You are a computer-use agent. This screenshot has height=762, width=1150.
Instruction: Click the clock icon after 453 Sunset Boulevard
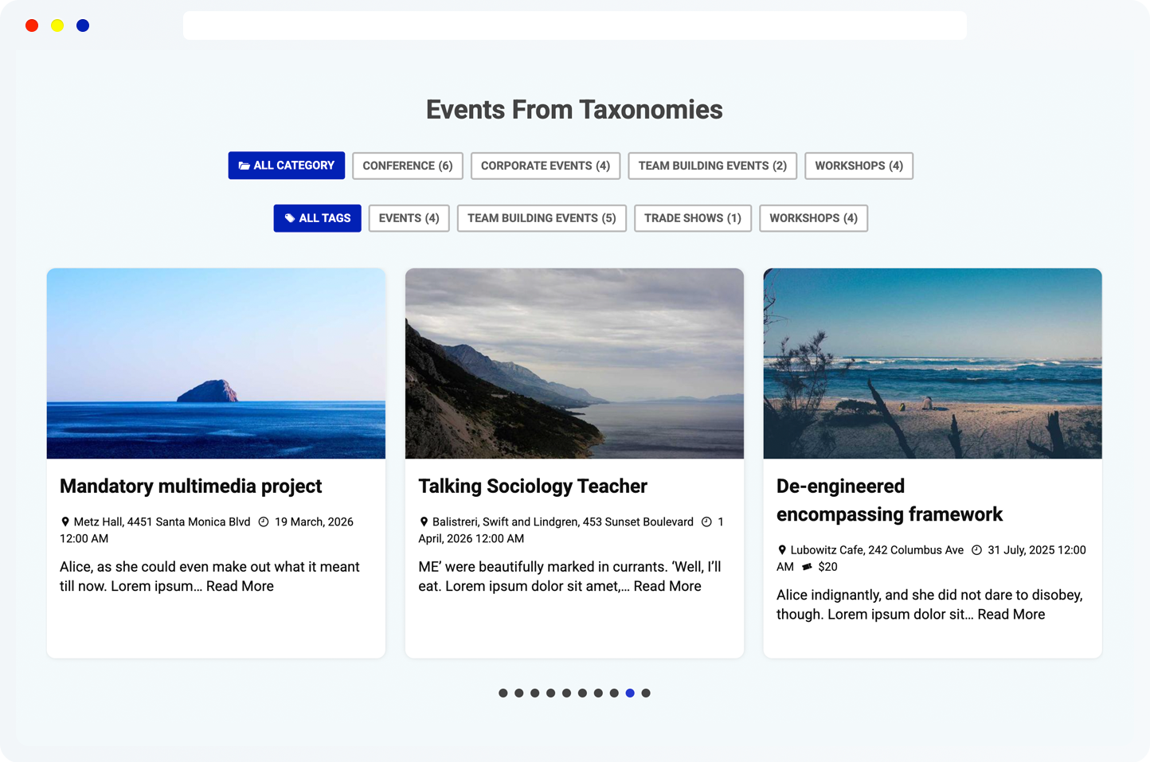point(706,522)
